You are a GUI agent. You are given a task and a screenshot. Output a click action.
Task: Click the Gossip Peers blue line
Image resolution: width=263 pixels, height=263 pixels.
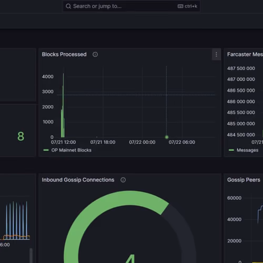[260, 214]
